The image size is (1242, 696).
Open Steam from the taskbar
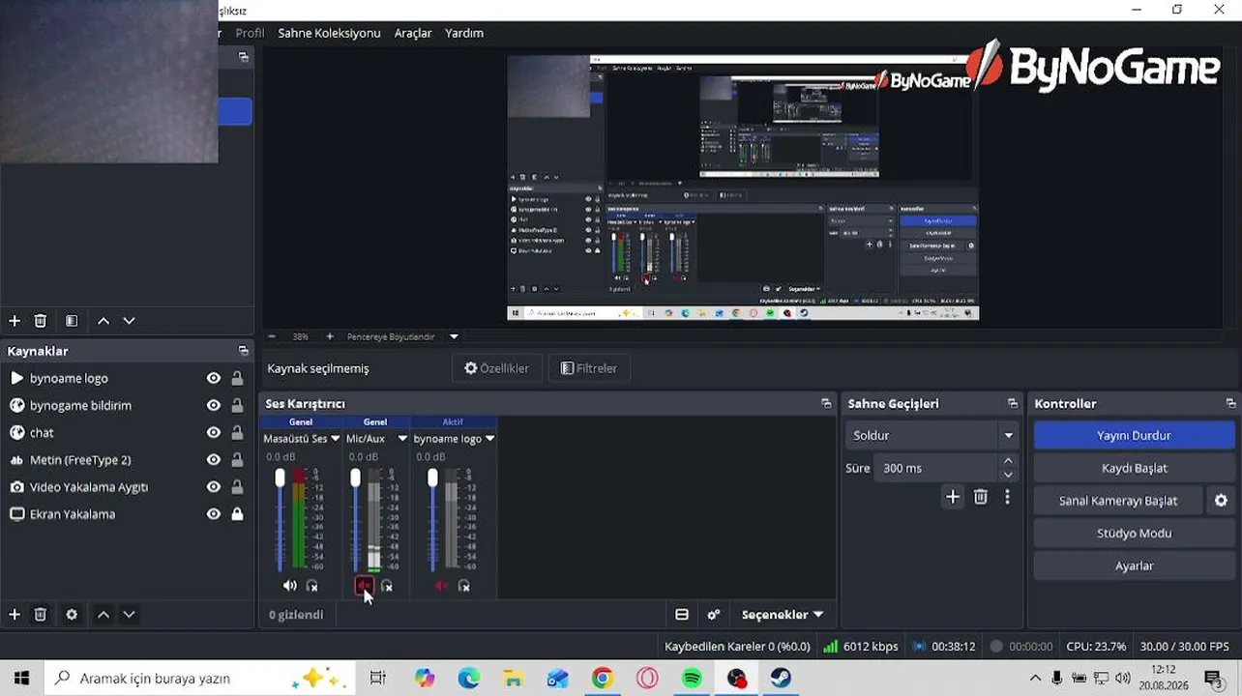coord(781,679)
